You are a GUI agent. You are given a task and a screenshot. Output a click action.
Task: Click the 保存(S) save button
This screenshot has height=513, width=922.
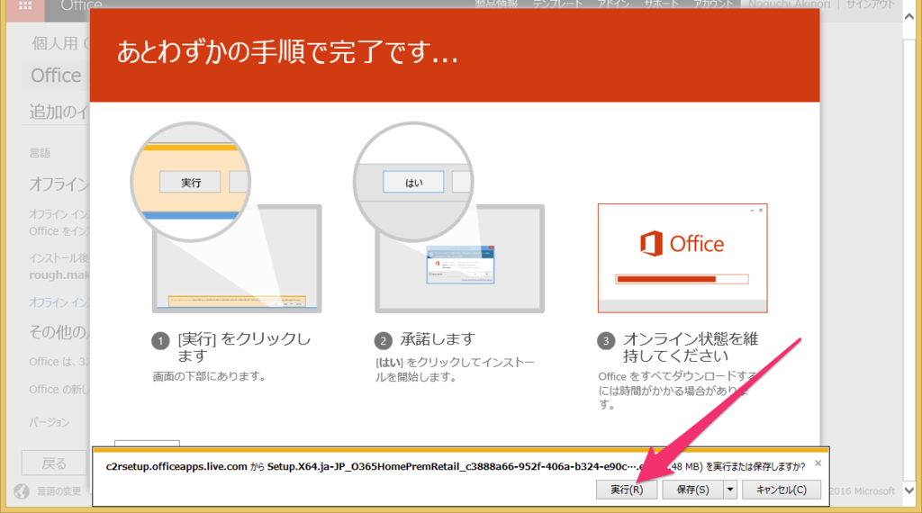click(x=692, y=490)
